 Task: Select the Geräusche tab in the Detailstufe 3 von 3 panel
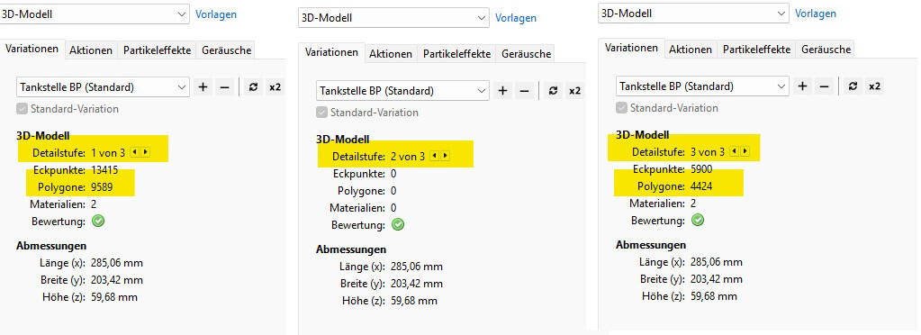[x=826, y=50]
